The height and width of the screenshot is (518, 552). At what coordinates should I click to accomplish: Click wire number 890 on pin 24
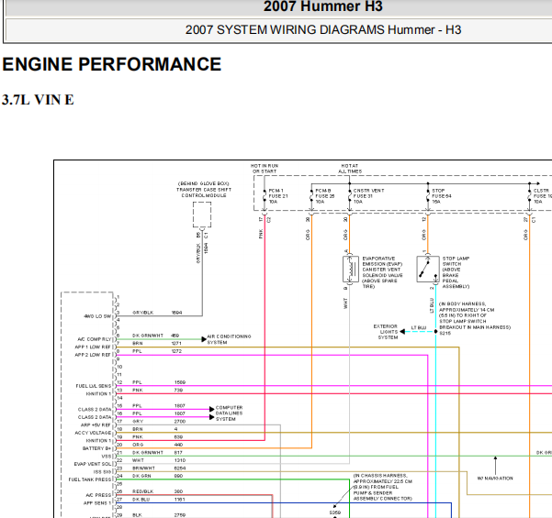[x=178, y=476]
